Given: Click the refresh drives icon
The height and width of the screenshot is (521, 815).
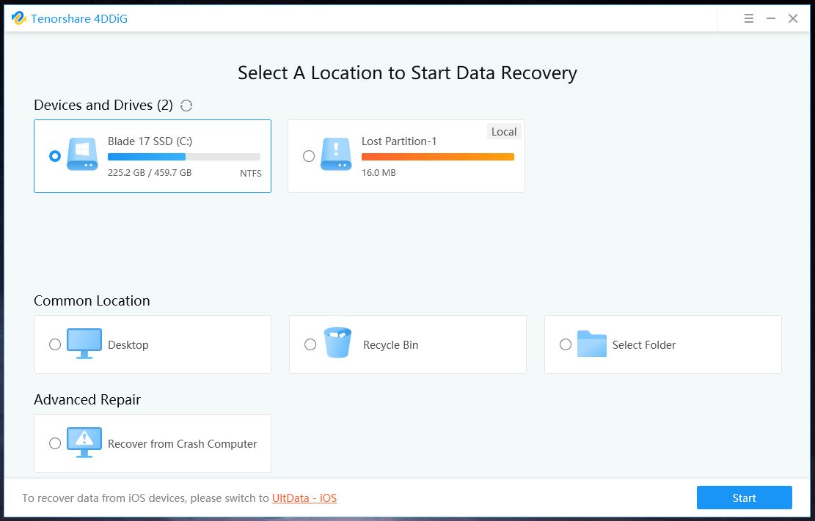Looking at the screenshot, I should [186, 106].
